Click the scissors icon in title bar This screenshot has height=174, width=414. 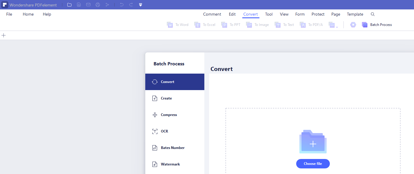pos(107,5)
